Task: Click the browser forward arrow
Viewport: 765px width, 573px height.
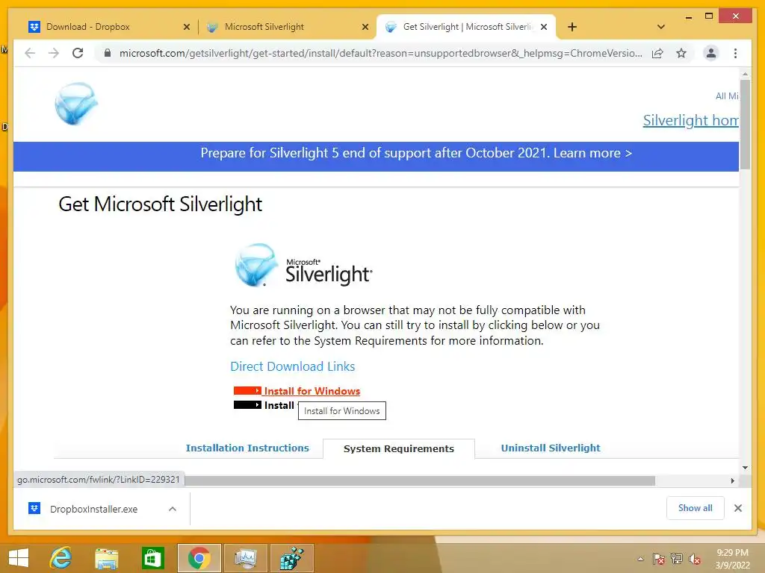Action: [x=54, y=53]
